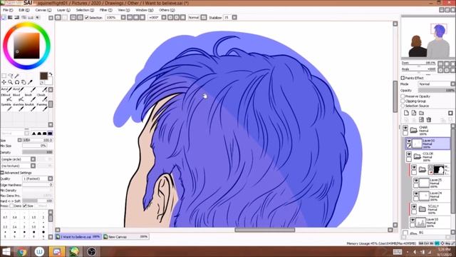Open Discord from the taskbar
Screen dimensions: 456x257
tap(57, 252)
